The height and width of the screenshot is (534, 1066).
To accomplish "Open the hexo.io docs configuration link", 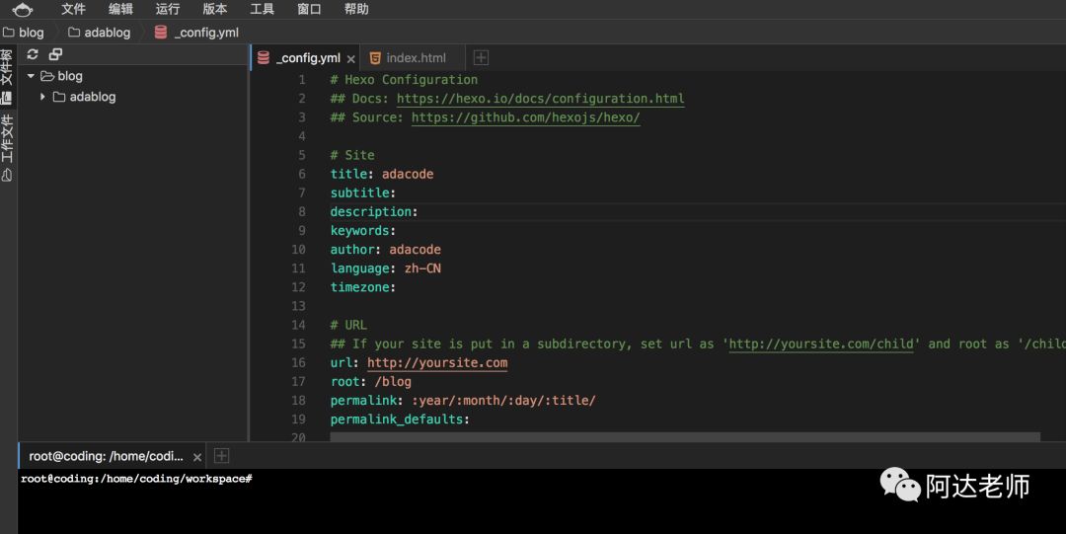I will click(x=541, y=99).
